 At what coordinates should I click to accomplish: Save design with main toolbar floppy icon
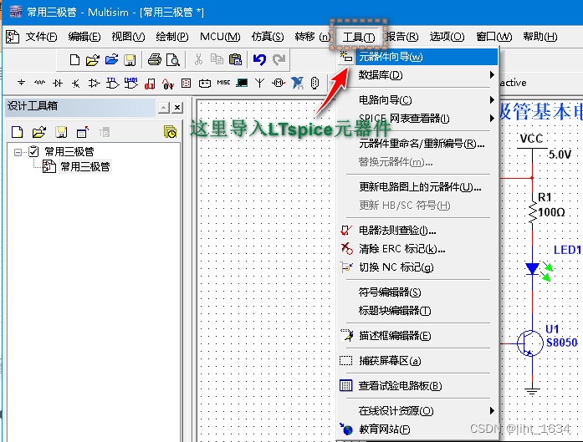130,60
